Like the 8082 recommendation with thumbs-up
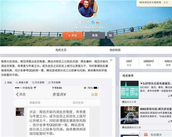 [x=170, y=121]
